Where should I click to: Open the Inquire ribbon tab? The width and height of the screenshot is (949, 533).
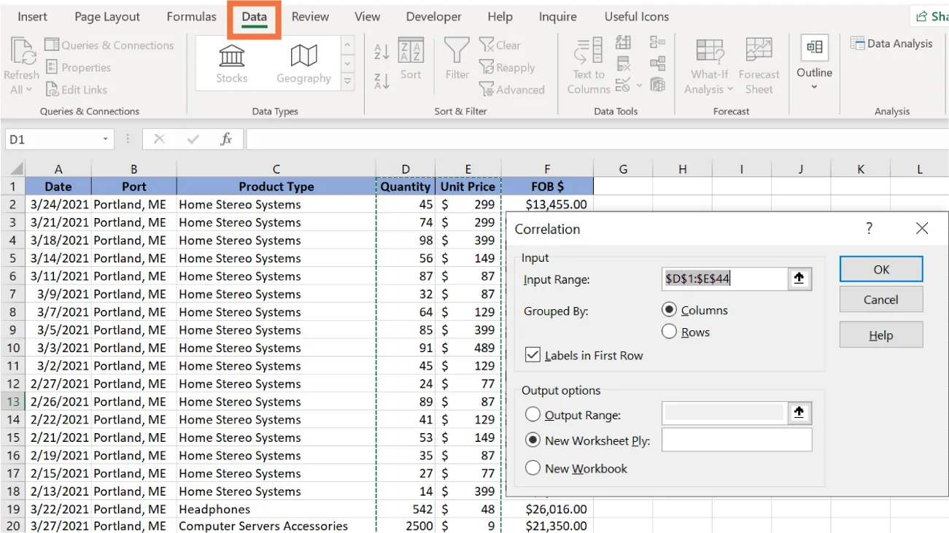[558, 16]
